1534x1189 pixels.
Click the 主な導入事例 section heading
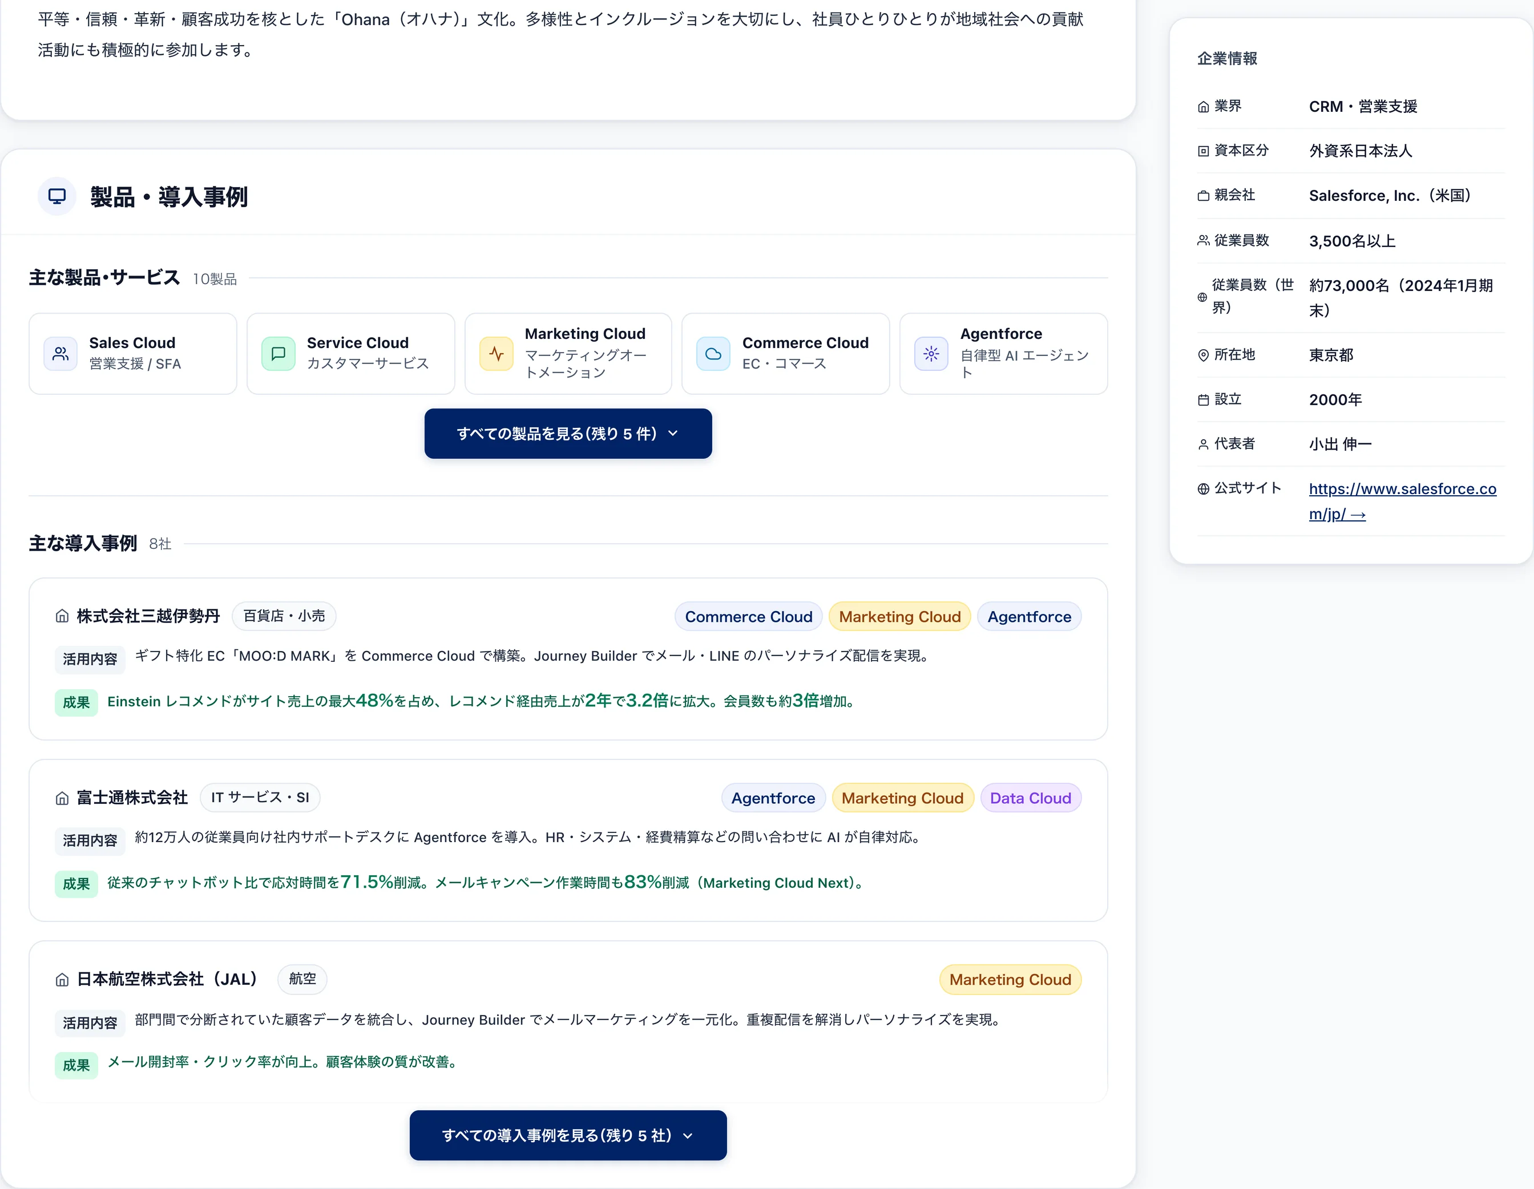pos(83,543)
